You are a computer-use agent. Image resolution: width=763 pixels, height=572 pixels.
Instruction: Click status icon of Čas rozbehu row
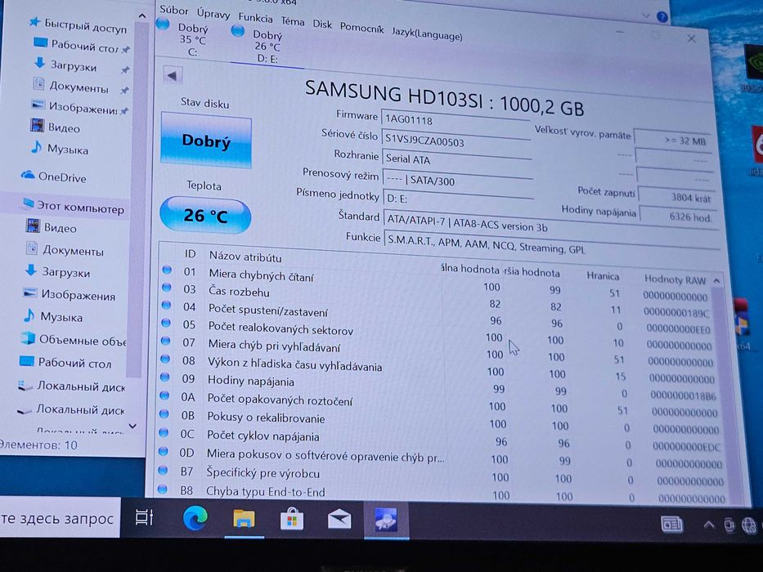(x=166, y=287)
